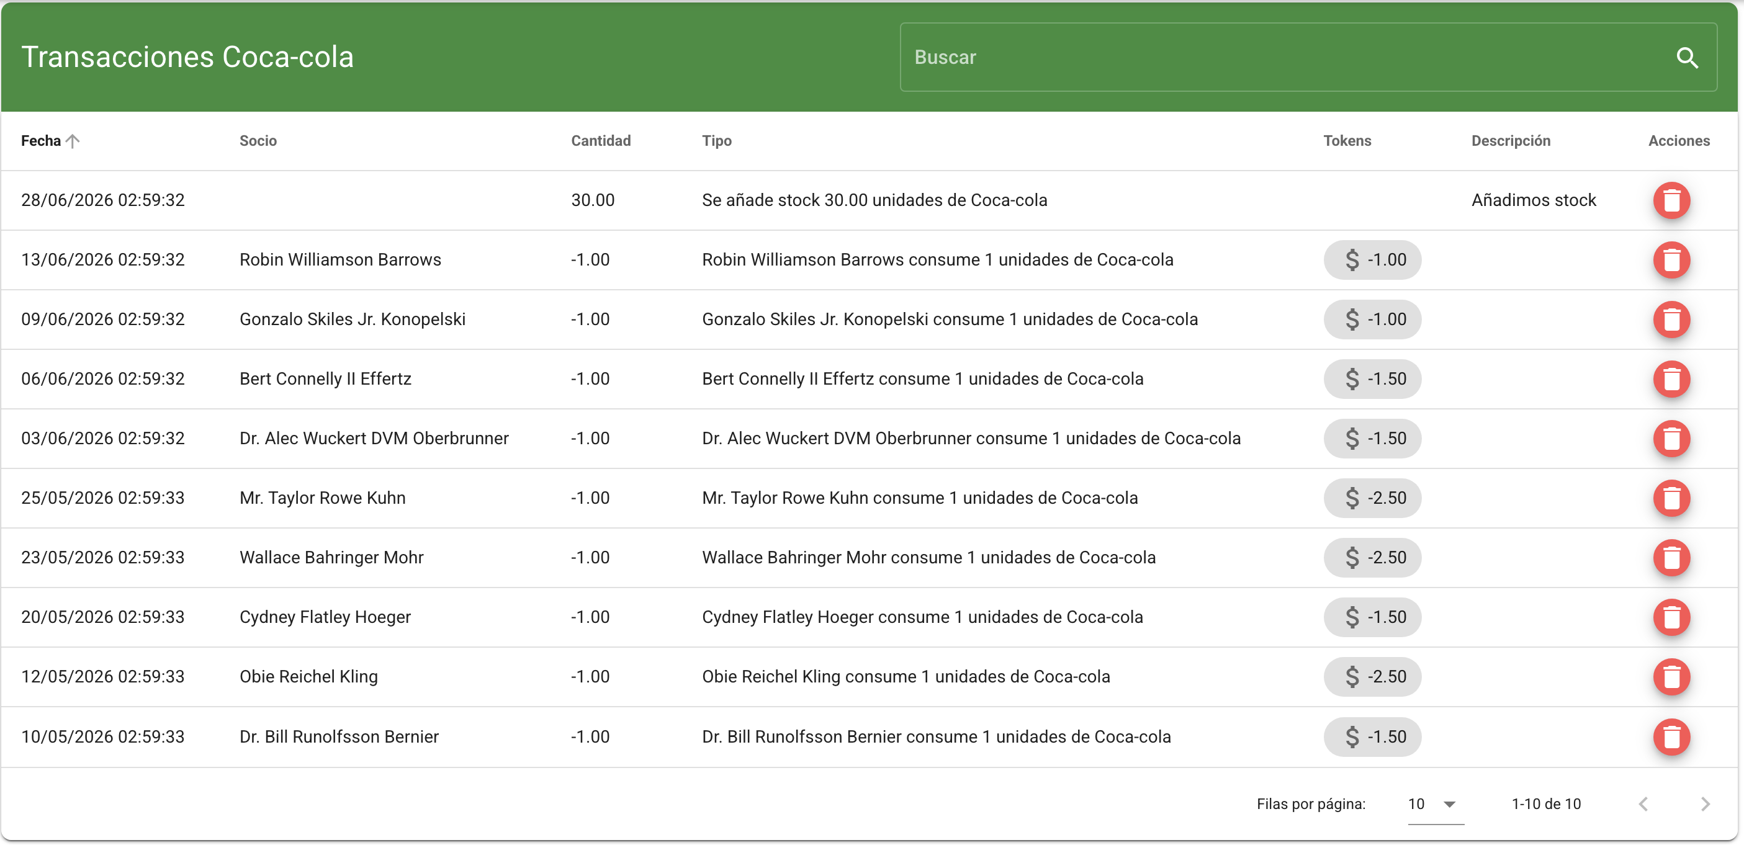Sort by the Cantidad column header
The width and height of the screenshot is (1744, 845).
pos(601,141)
